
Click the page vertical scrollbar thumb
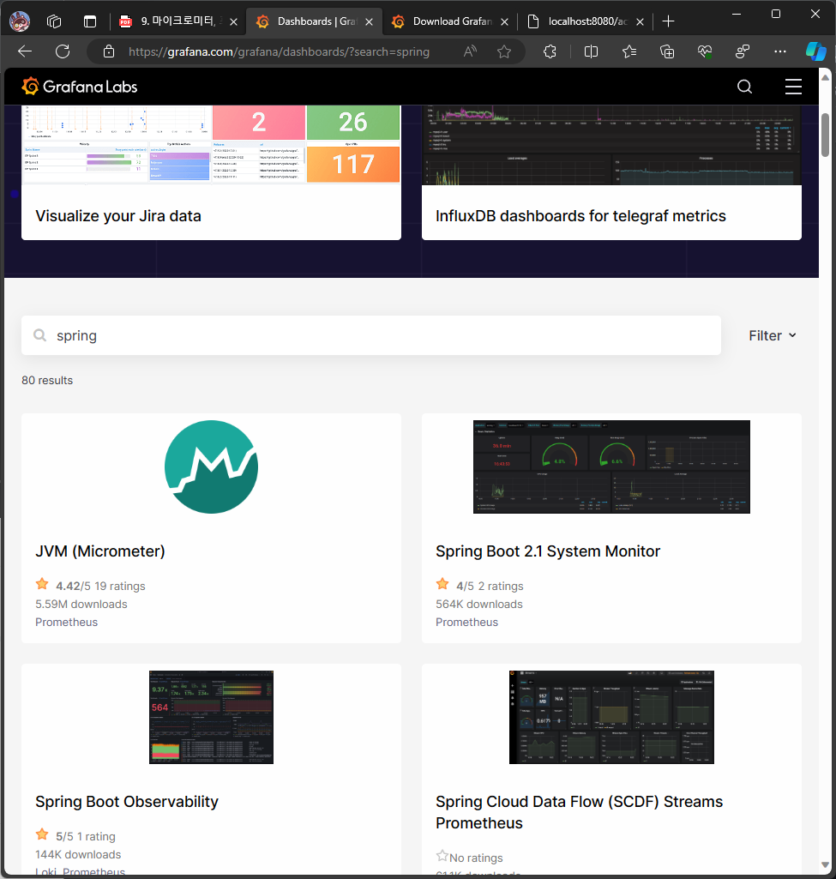coord(825,135)
